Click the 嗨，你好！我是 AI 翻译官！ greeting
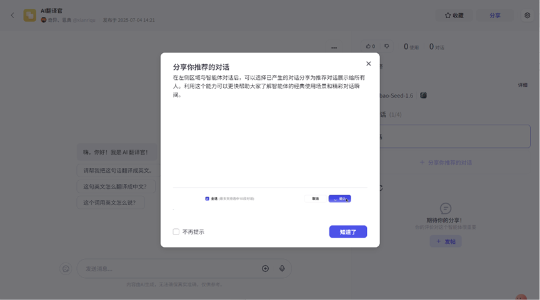This screenshot has width=540, height=300. [x=116, y=152]
